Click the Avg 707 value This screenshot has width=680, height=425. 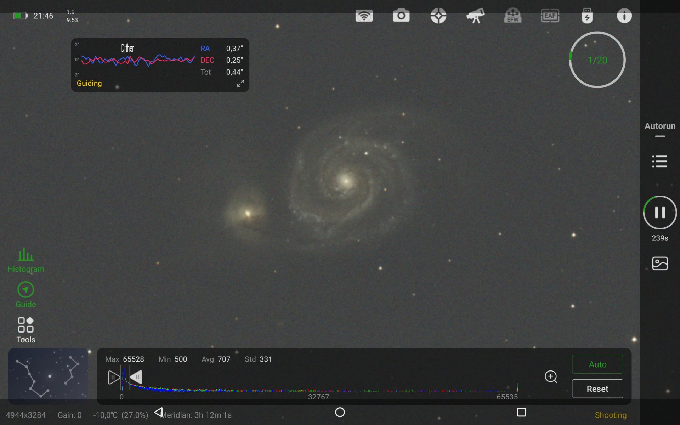coord(224,359)
